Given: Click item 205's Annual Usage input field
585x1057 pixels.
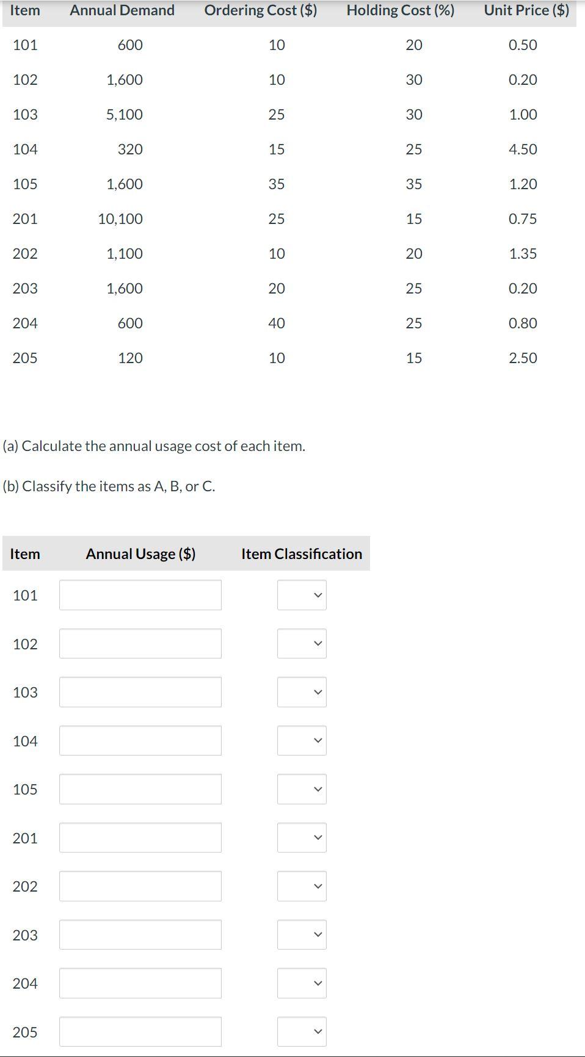Looking at the screenshot, I should 140,1031.
